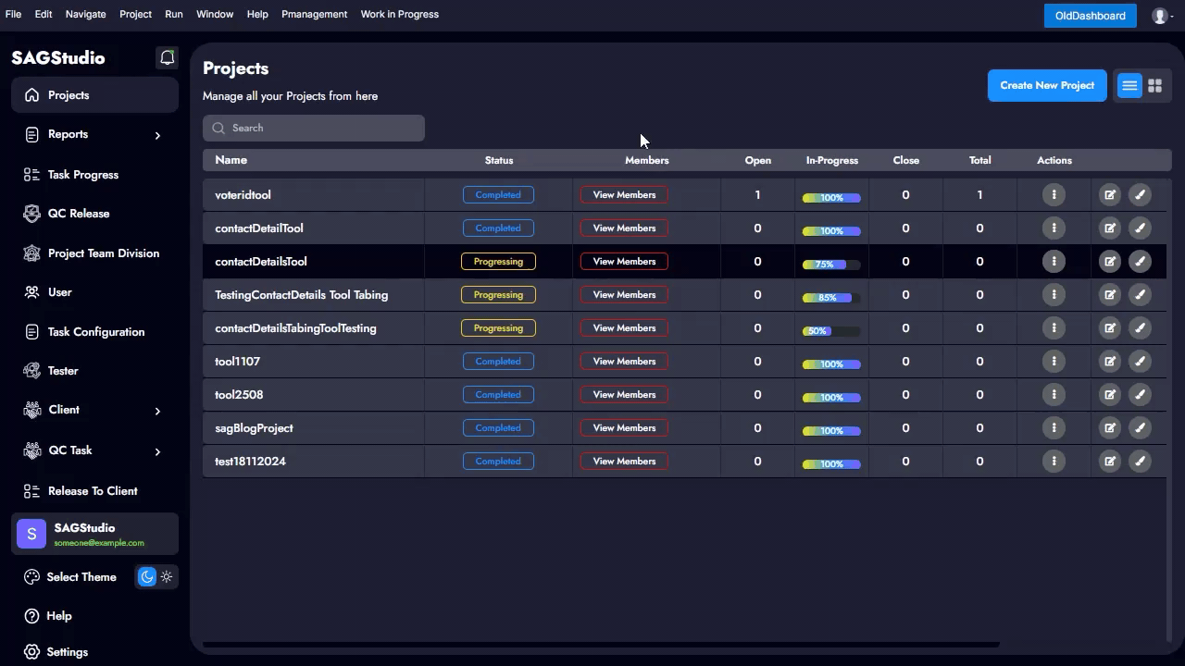Edit the voteridtool project
Viewport: 1185px width, 666px height.
(1109, 195)
